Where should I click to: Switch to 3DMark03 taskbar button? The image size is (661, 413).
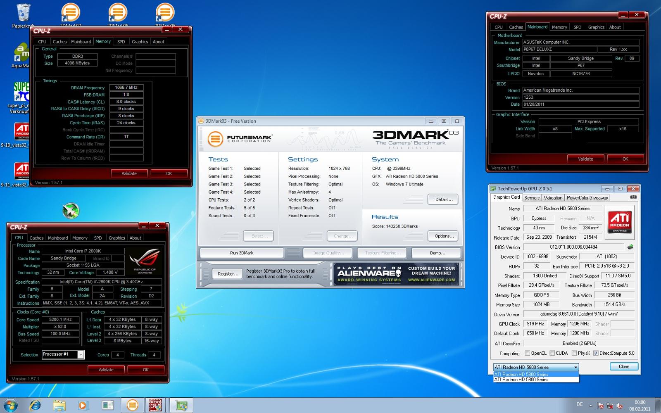click(132, 405)
